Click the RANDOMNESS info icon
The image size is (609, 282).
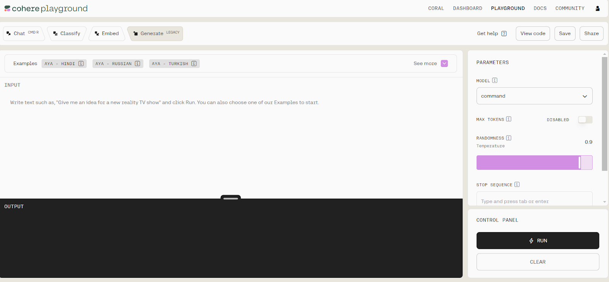tap(509, 138)
